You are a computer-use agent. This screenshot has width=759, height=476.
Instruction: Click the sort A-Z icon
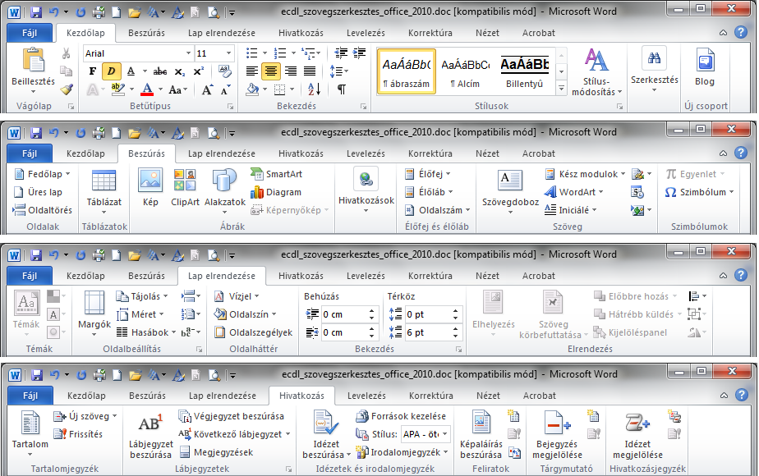pyautogui.click(x=314, y=89)
